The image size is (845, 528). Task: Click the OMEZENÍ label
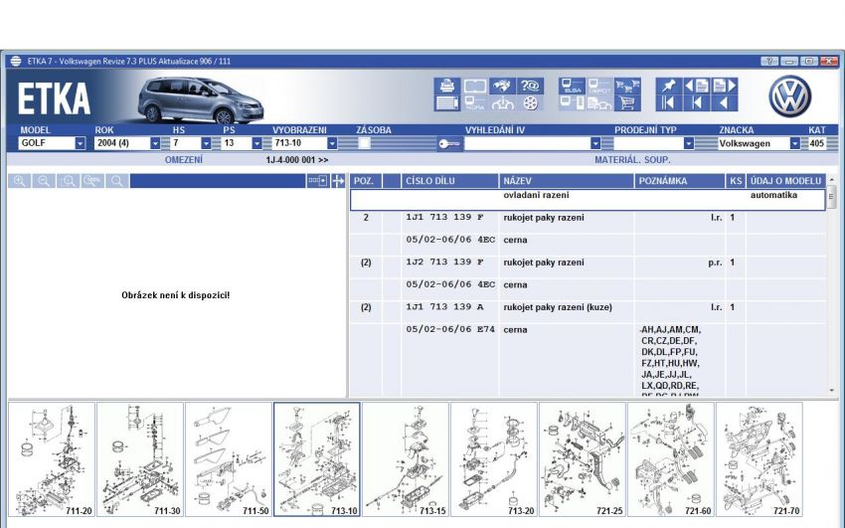click(x=184, y=160)
